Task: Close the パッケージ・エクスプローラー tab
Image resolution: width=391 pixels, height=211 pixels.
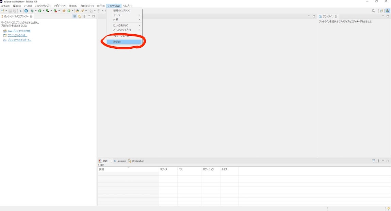Action: pos(31,16)
